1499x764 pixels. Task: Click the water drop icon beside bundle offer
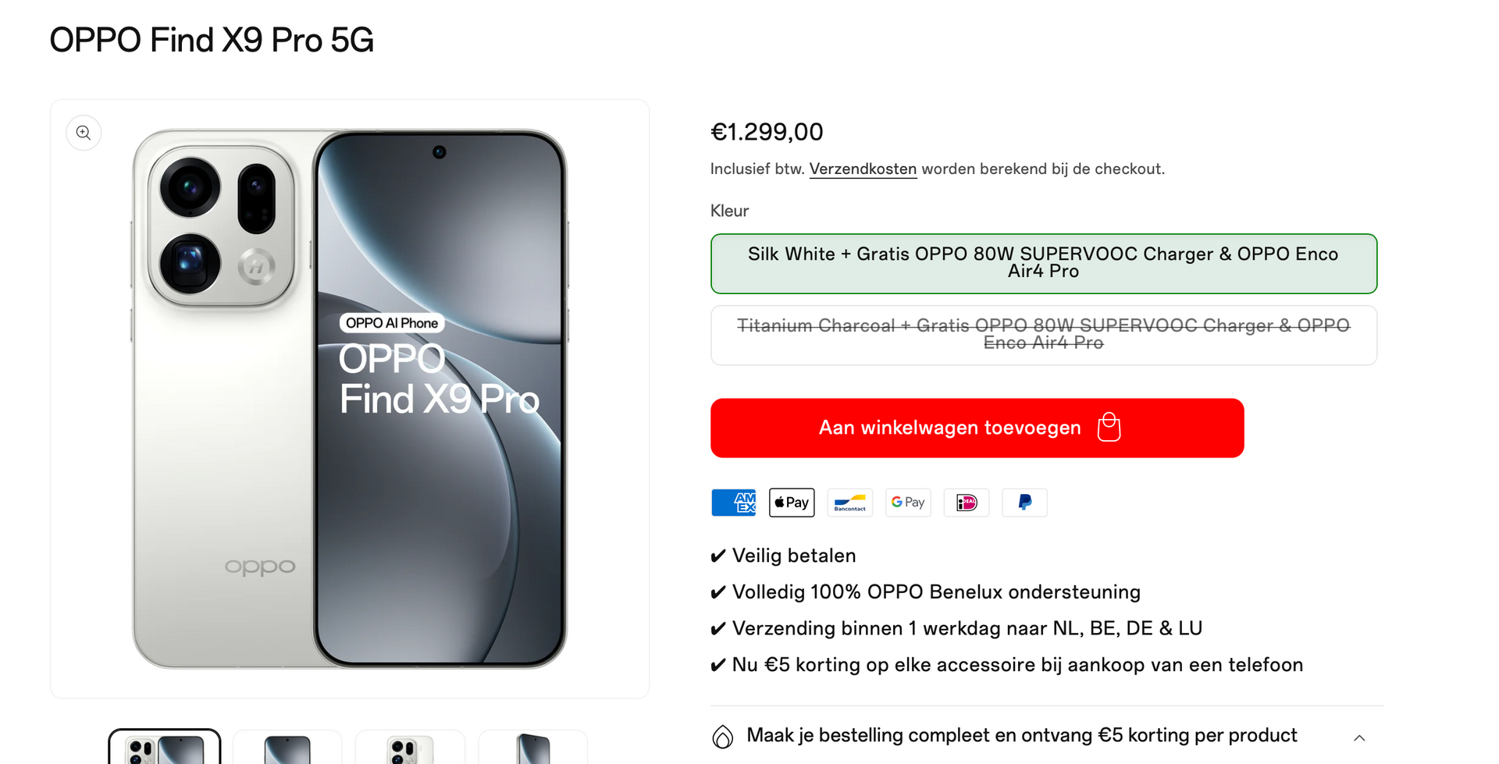(x=723, y=737)
